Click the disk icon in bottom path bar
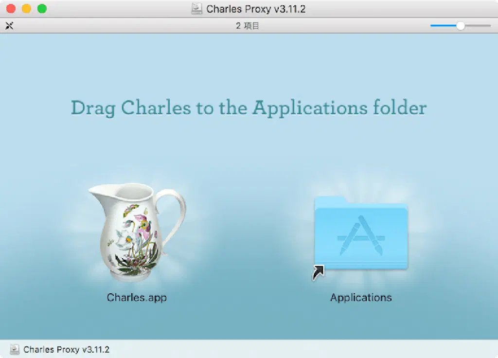This screenshot has width=498, height=358. tap(15, 349)
